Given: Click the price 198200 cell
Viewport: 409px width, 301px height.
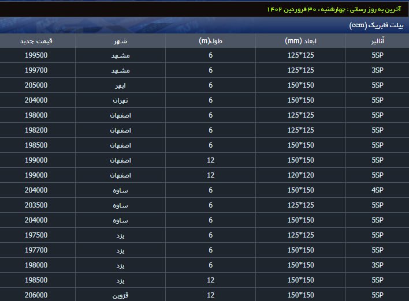Looking at the screenshot, I should pyautogui.click(x=36, y=130).
